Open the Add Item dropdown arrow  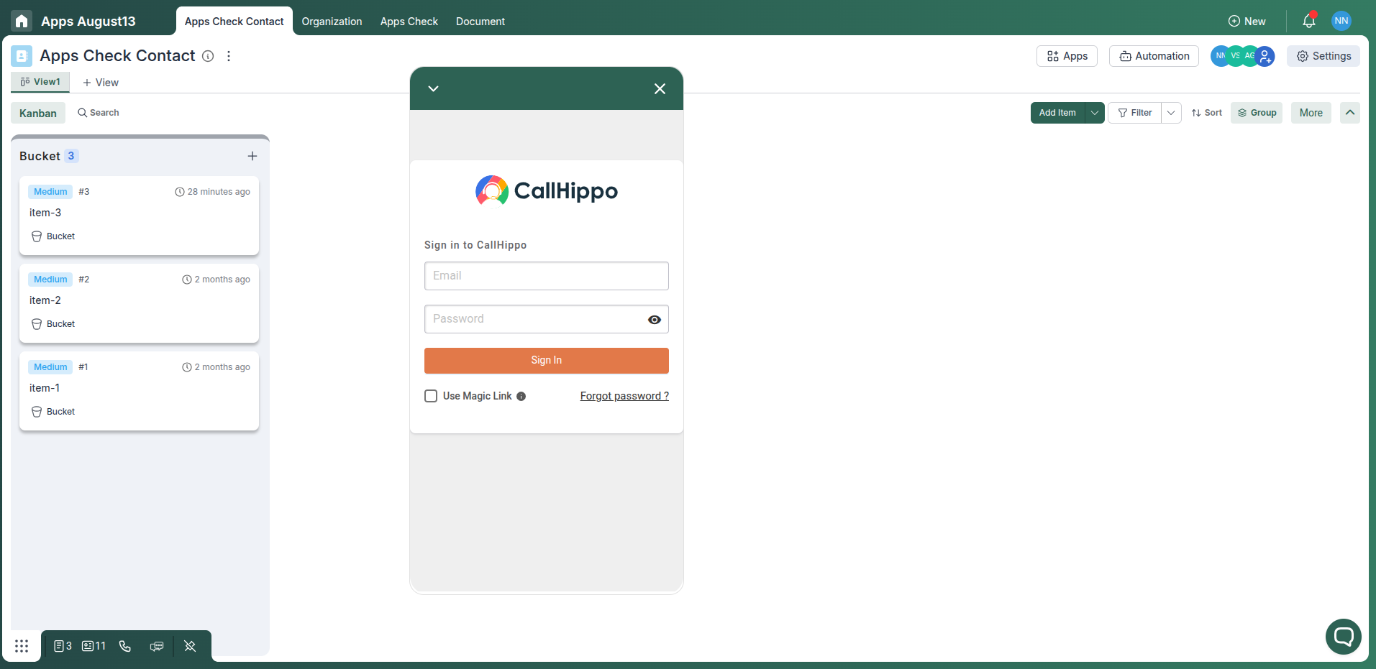coord(1093,113)
